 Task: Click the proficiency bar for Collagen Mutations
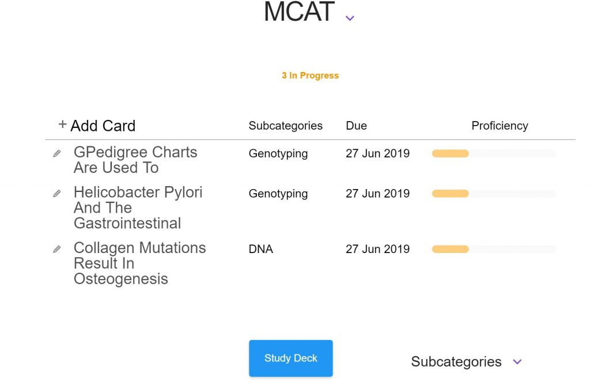(494, 249)
